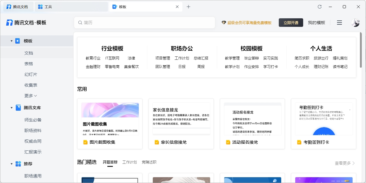Click the template search input field

click(x=146, y=23)
